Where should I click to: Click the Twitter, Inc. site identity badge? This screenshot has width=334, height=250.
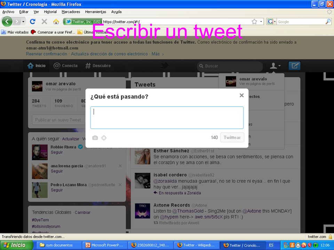point(83,22)
